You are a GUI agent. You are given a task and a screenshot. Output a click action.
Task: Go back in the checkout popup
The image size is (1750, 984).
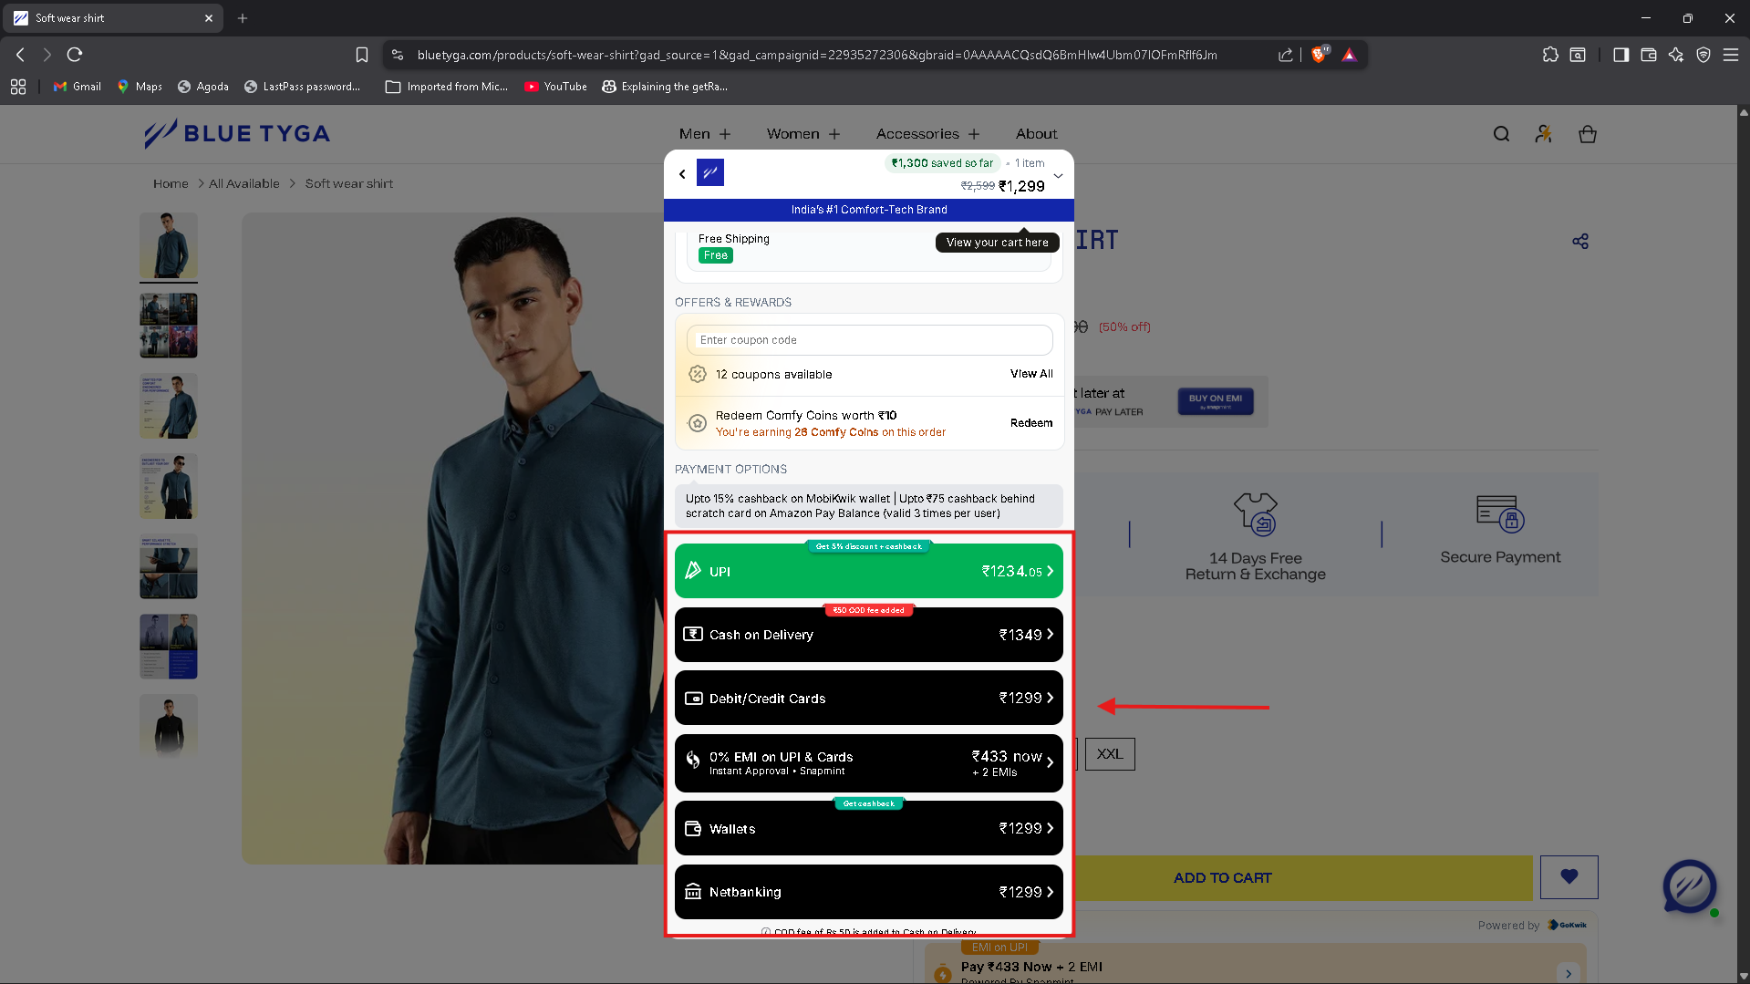point(682,173)
